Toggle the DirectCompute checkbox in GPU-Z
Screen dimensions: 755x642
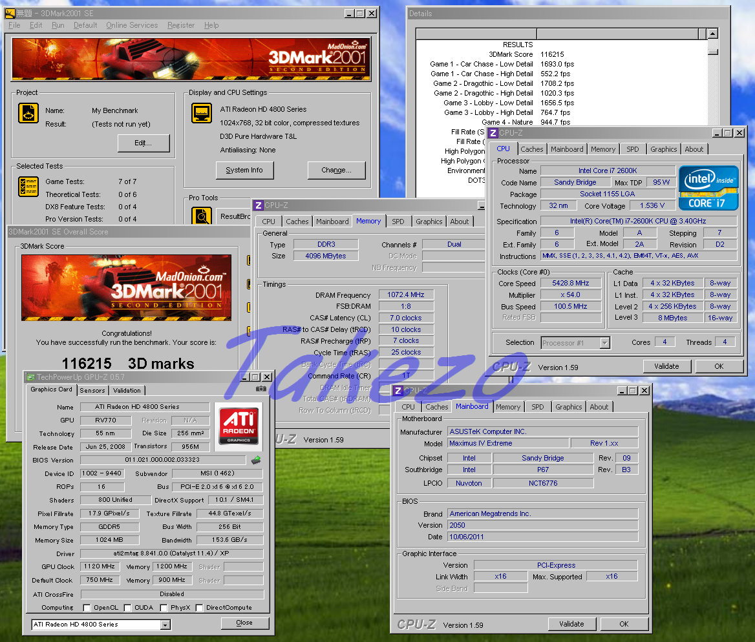(199, 608)
